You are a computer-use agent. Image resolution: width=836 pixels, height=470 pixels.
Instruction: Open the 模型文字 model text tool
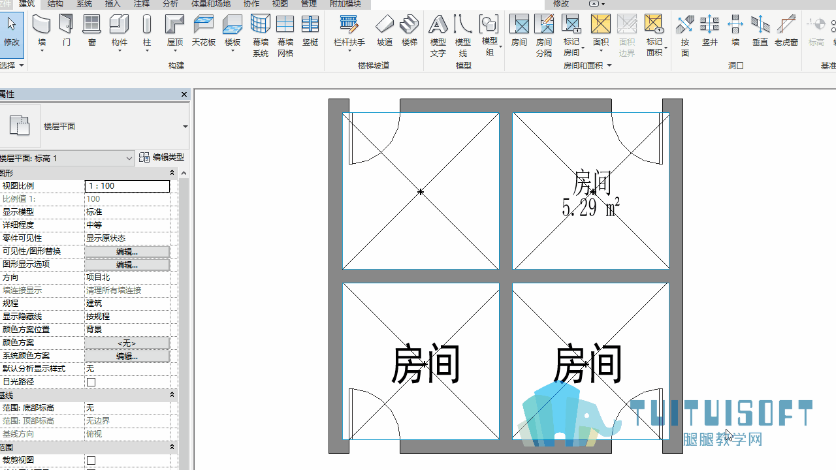(x=438, y=36)
